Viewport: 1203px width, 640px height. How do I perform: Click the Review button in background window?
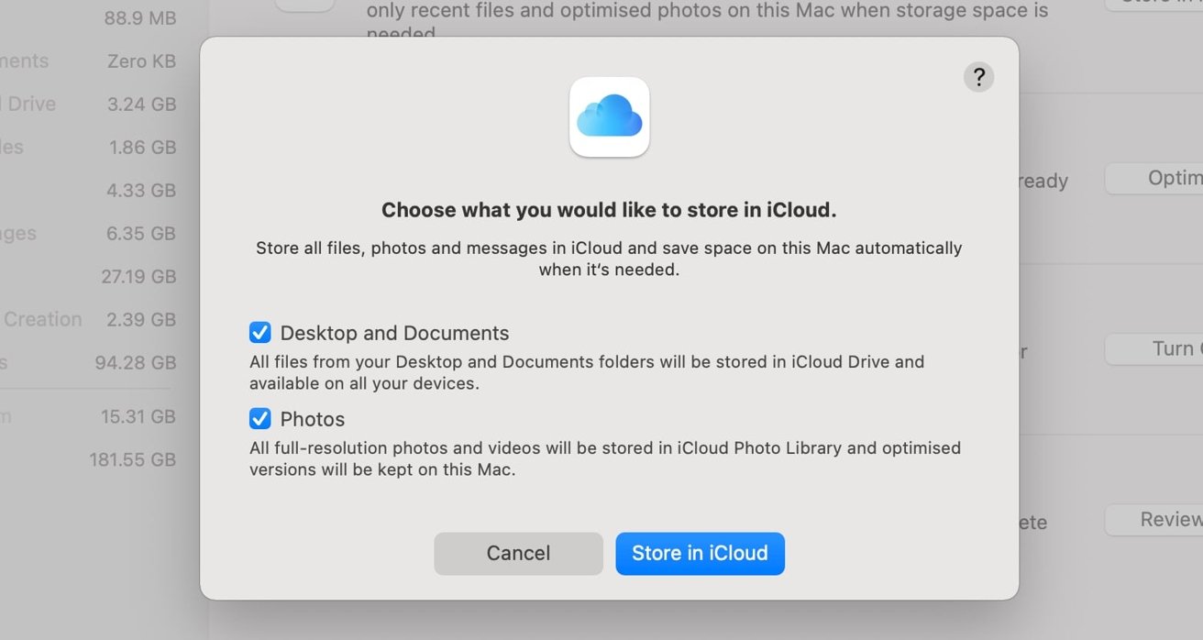coord(1154,520)
